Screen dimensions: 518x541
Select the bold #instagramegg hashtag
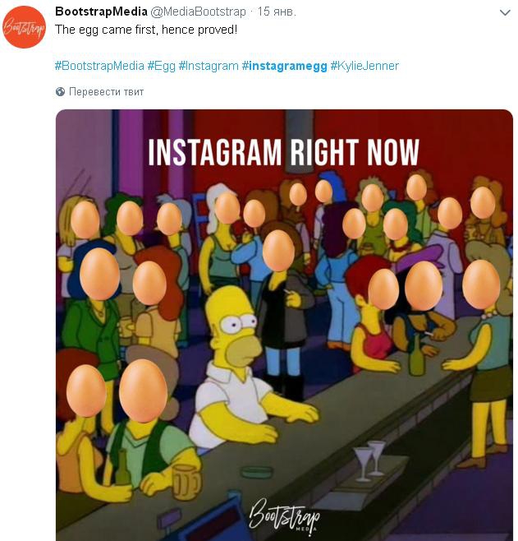[x=284, y=66]
